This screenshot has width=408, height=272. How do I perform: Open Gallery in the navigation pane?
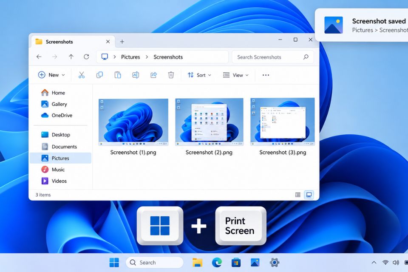[x=61, y=104]
